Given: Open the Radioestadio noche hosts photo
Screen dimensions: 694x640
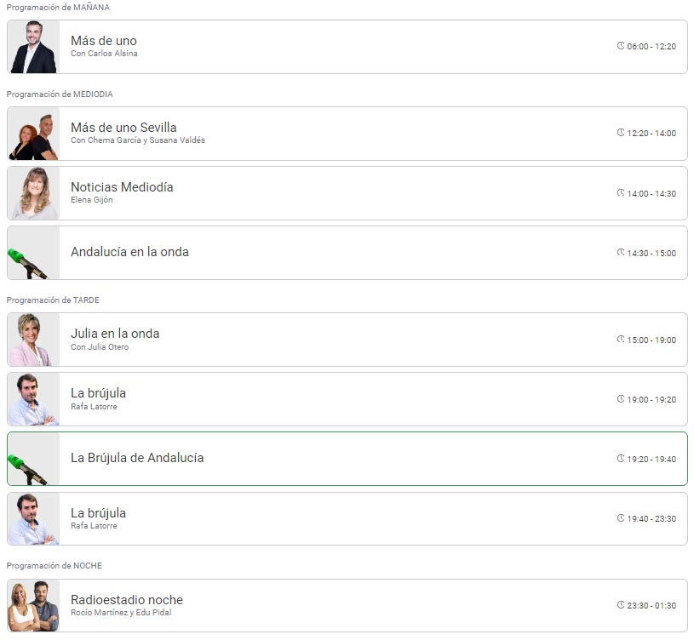Looking at the screenshot, I should click(33, 606).
